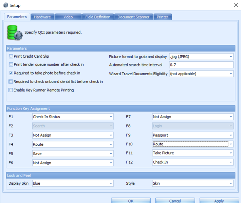This screenshot has width=241, height=203.
Task: Open the Hardware tab
Action: tap(42, 17)
